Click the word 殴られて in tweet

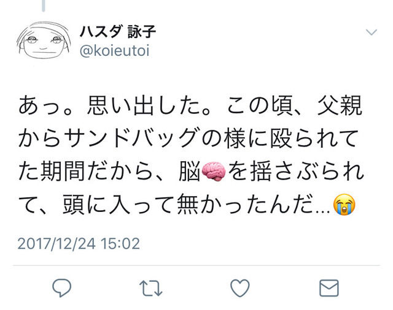(x=314, y=138)
